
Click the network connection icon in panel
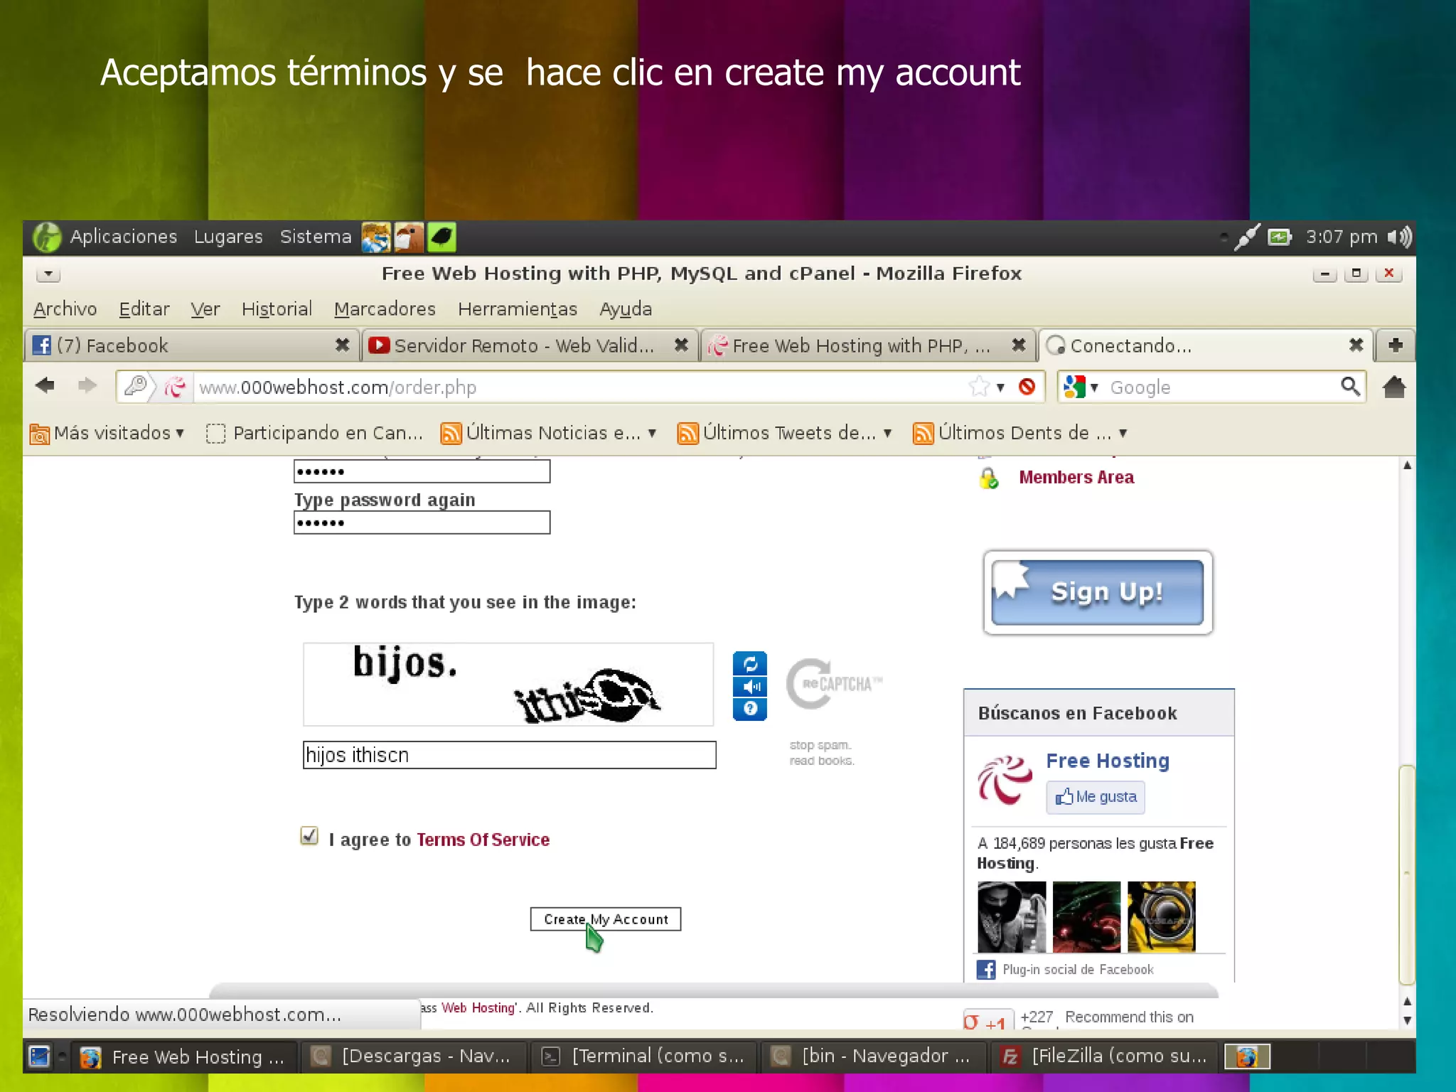point(1246,237)
